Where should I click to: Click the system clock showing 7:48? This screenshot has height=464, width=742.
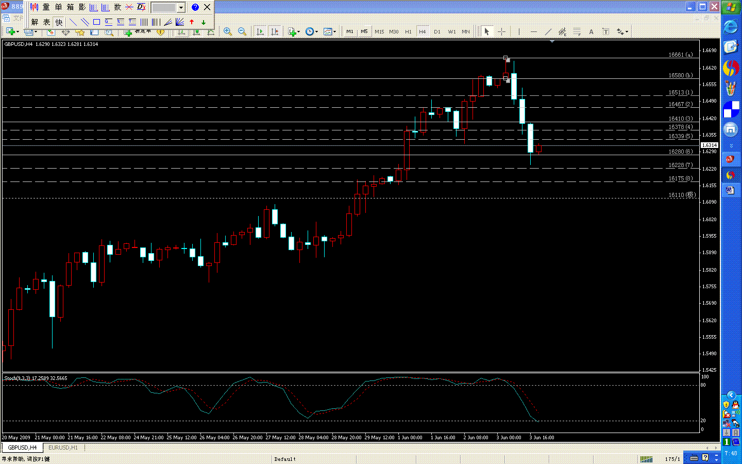coord(731,453)
